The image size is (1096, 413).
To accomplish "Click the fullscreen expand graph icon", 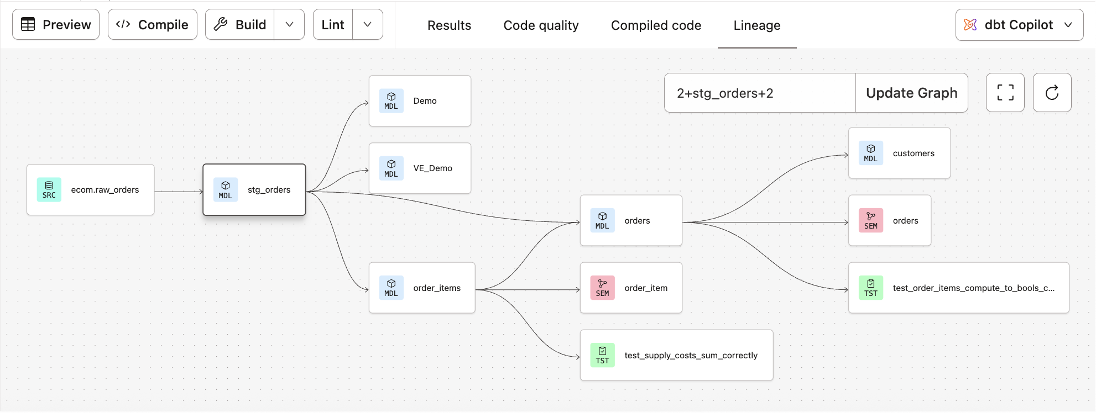I will coord(1005,93).
